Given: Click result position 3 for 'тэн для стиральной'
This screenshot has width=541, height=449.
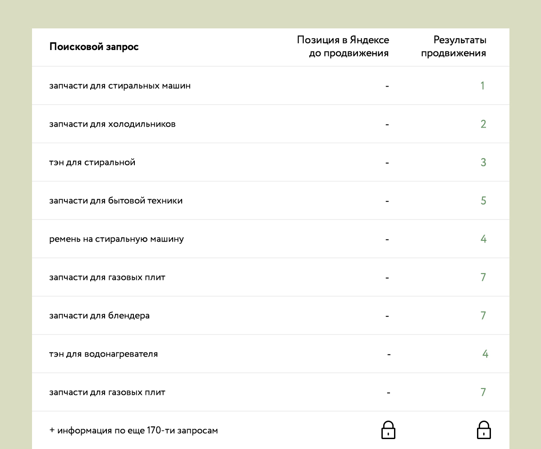Looking at the screenshot, I should (x=483, y=162).
